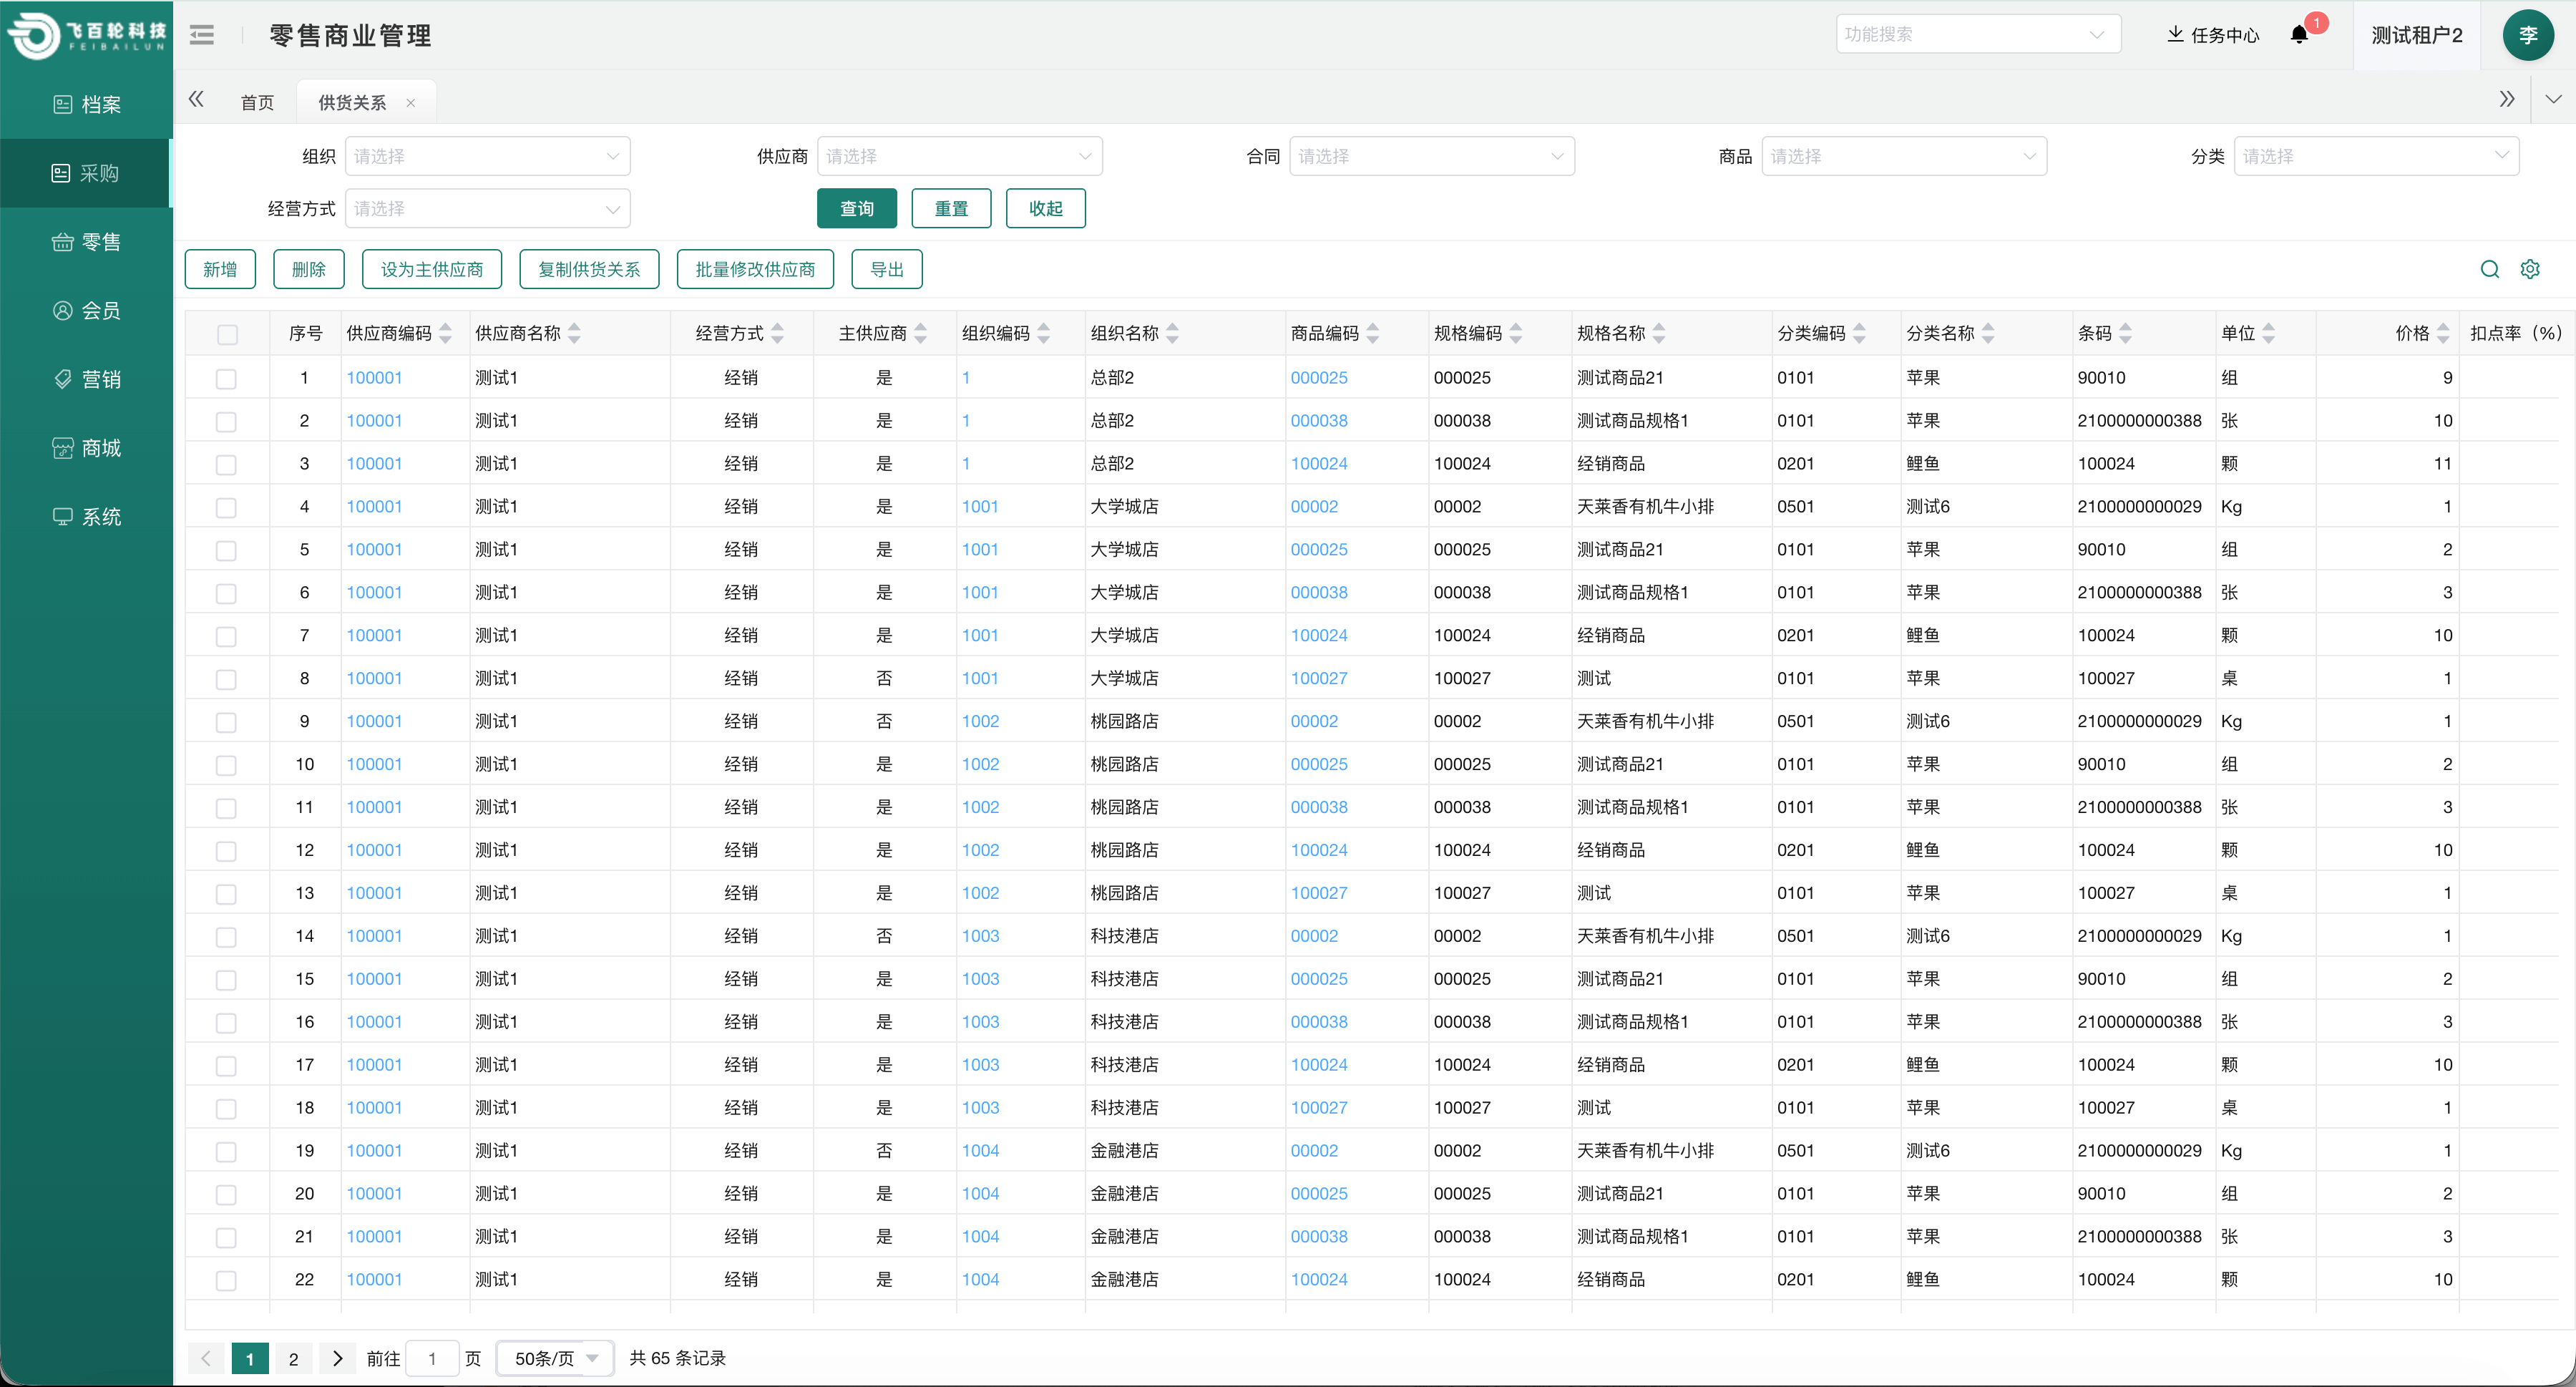Click the 查询 query button
Screen dimensions: 2576x1387
coord(856,208)
